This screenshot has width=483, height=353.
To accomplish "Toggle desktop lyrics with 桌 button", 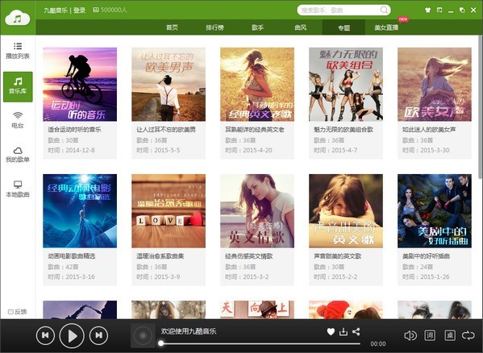I will click(x=450, y=335).
